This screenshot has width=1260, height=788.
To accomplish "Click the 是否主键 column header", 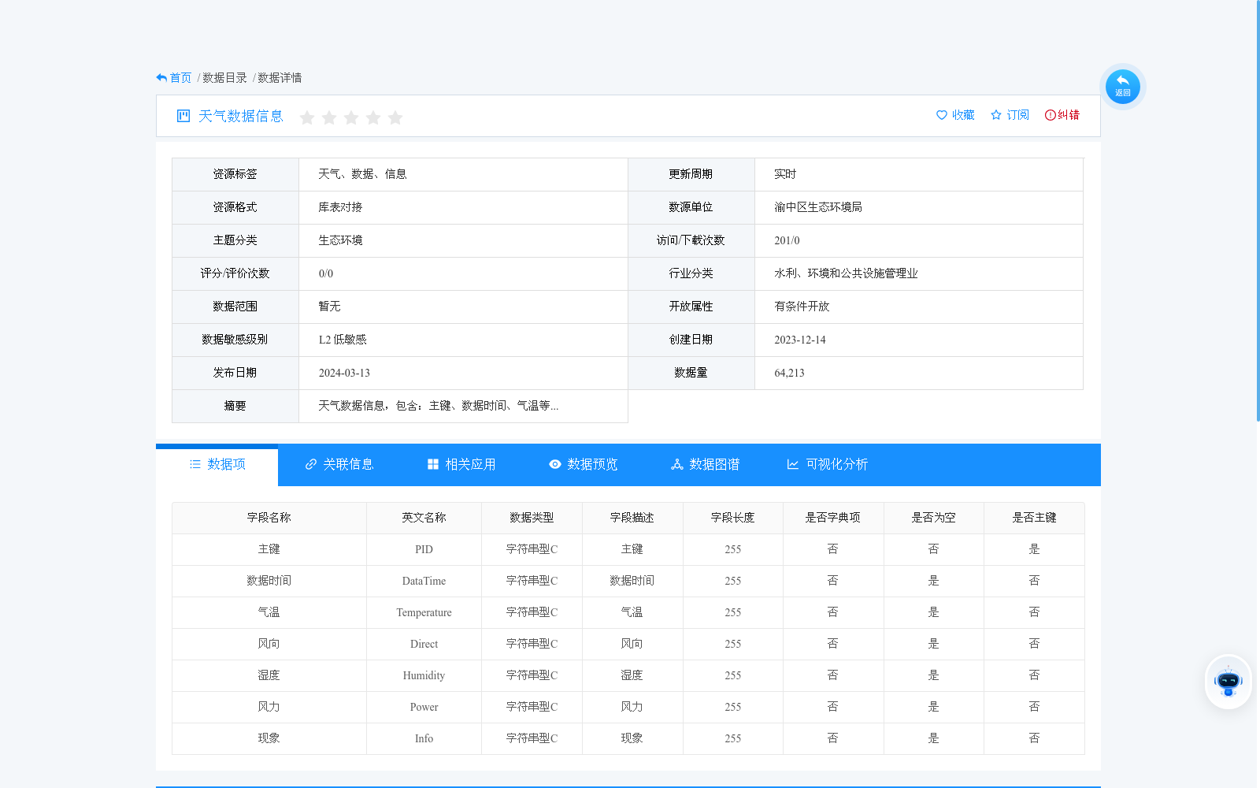I will (x=1034, y=518).
